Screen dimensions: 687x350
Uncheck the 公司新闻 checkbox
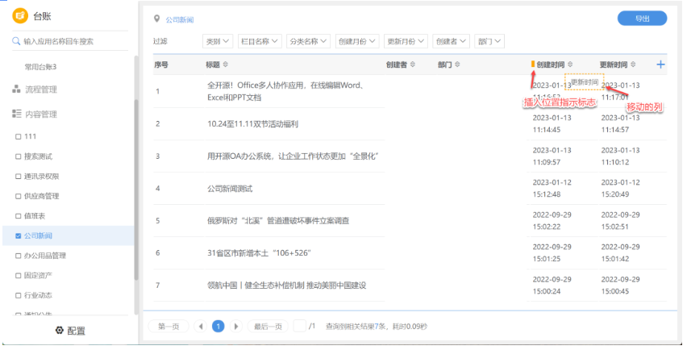(18, 235)
